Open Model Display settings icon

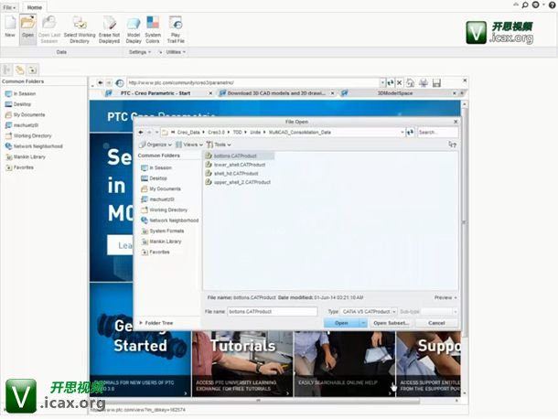[134, 29]
